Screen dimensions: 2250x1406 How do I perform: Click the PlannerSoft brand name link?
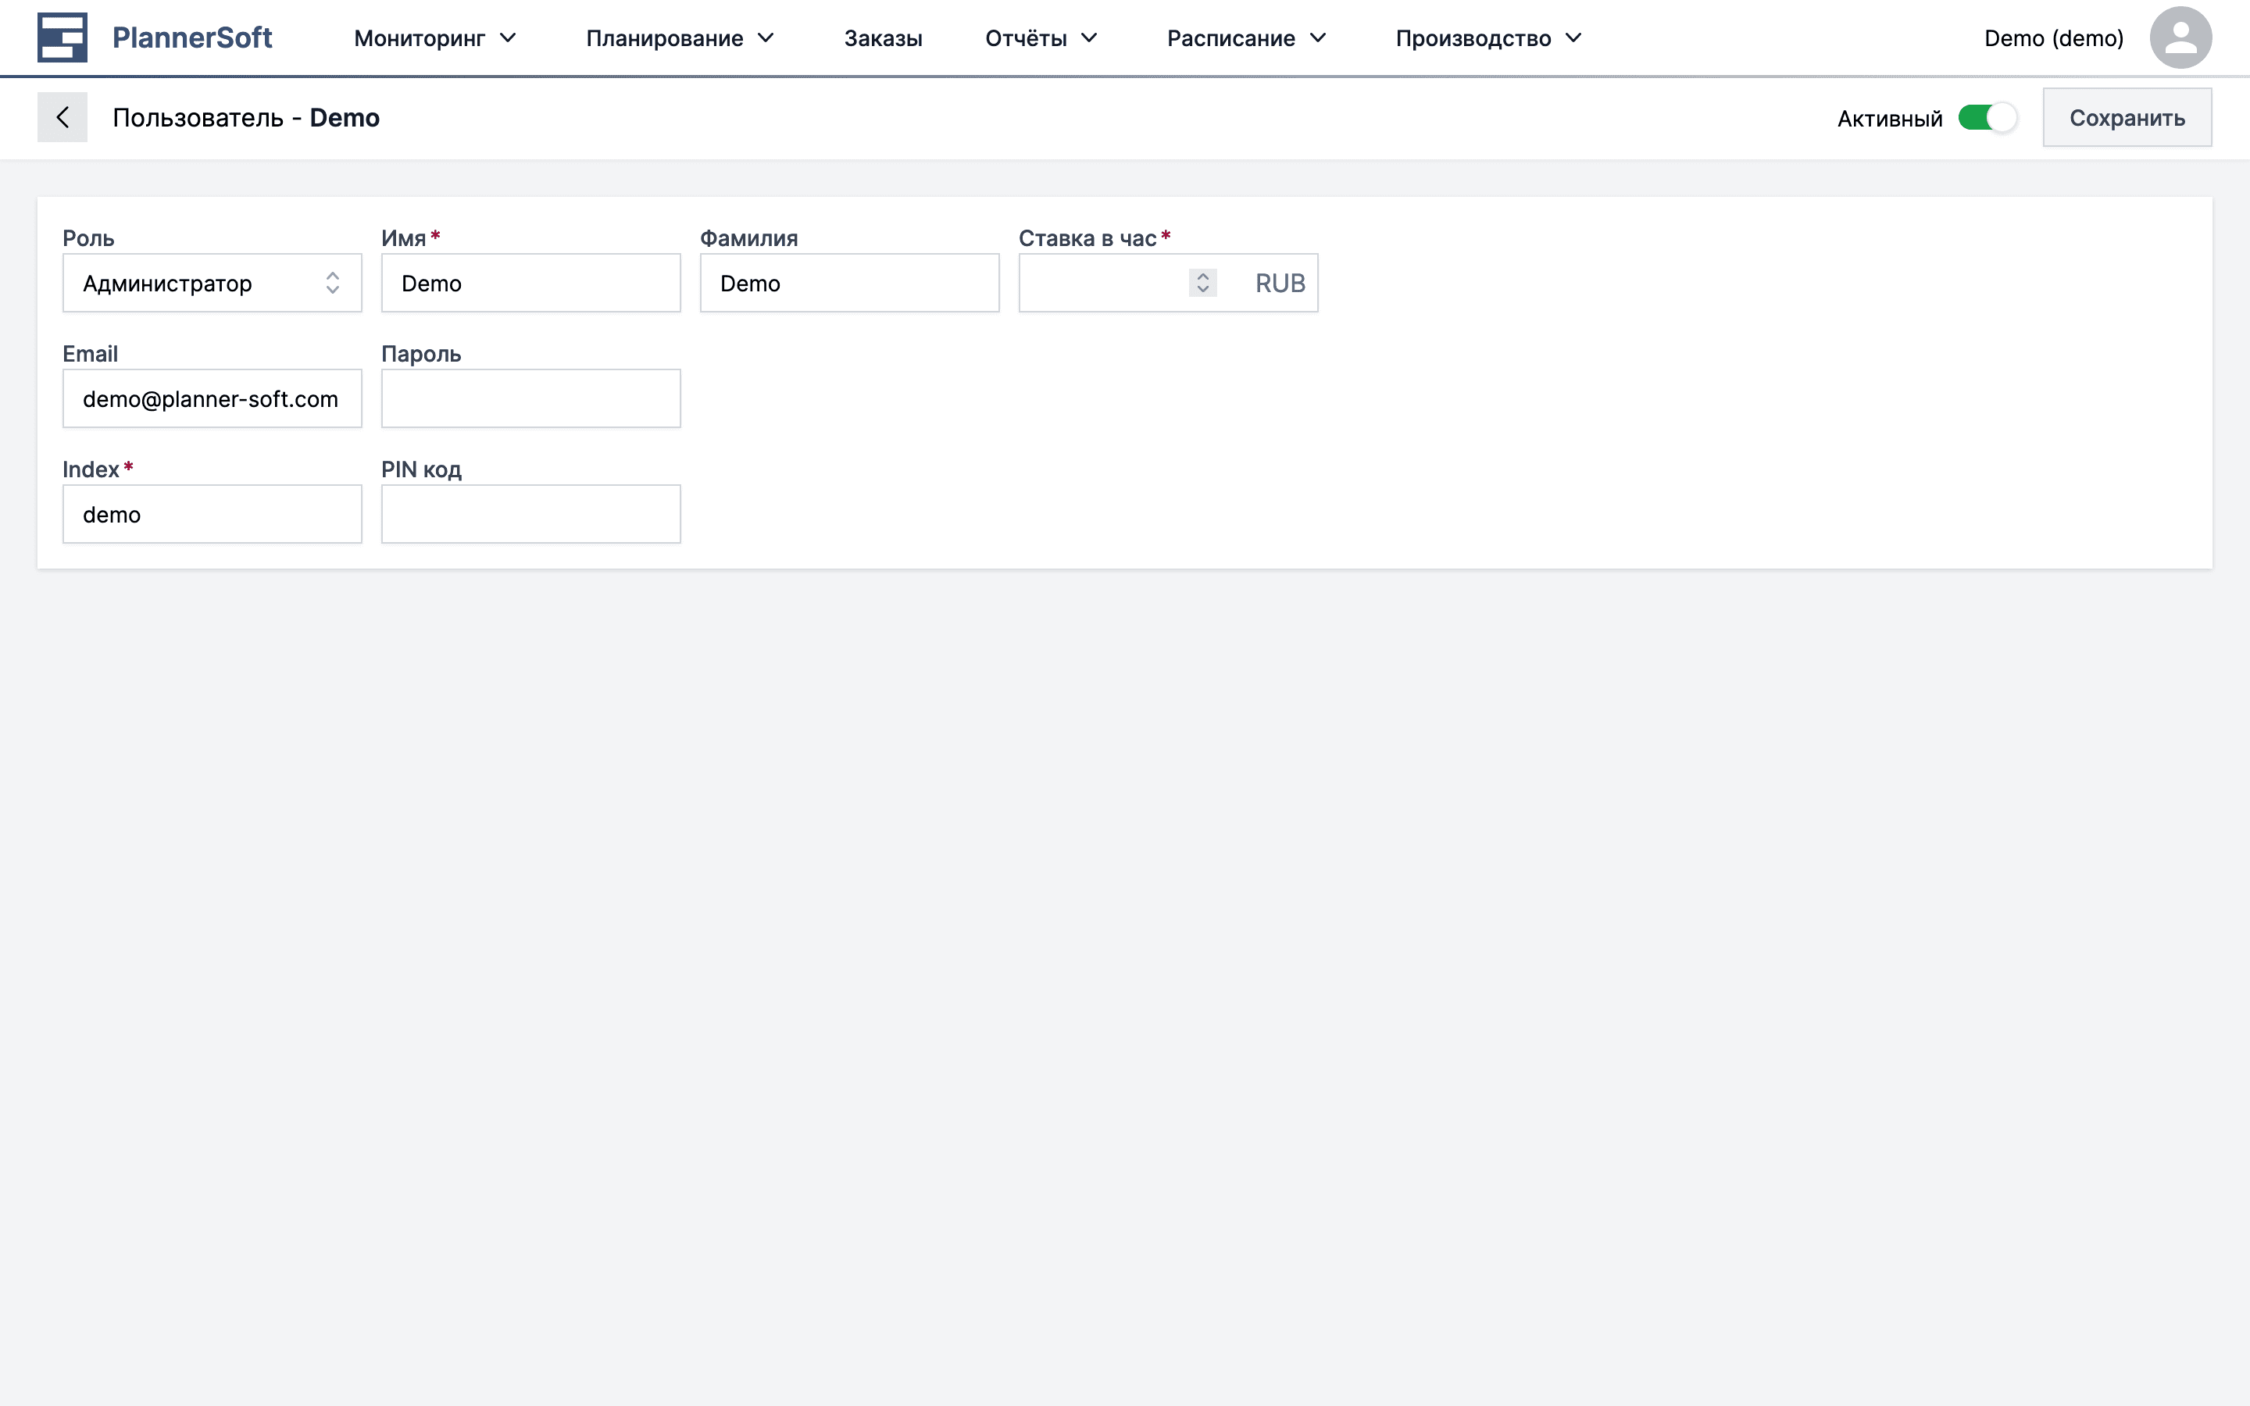coord(191,37)
